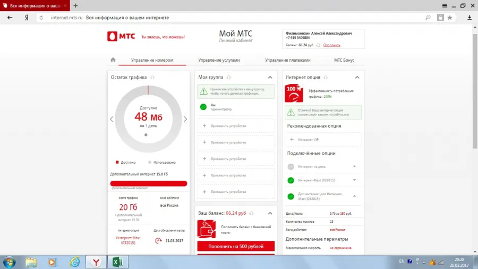Viewport: 478px width, 269px height.
Task: Collapse the Моя группа panel
Action: pyautogui.click(x=270, y=78)
